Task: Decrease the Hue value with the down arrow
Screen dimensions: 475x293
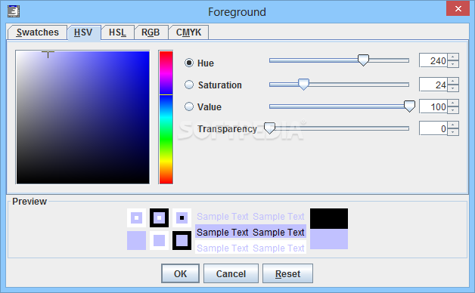Action: click(x=453, y=64)
